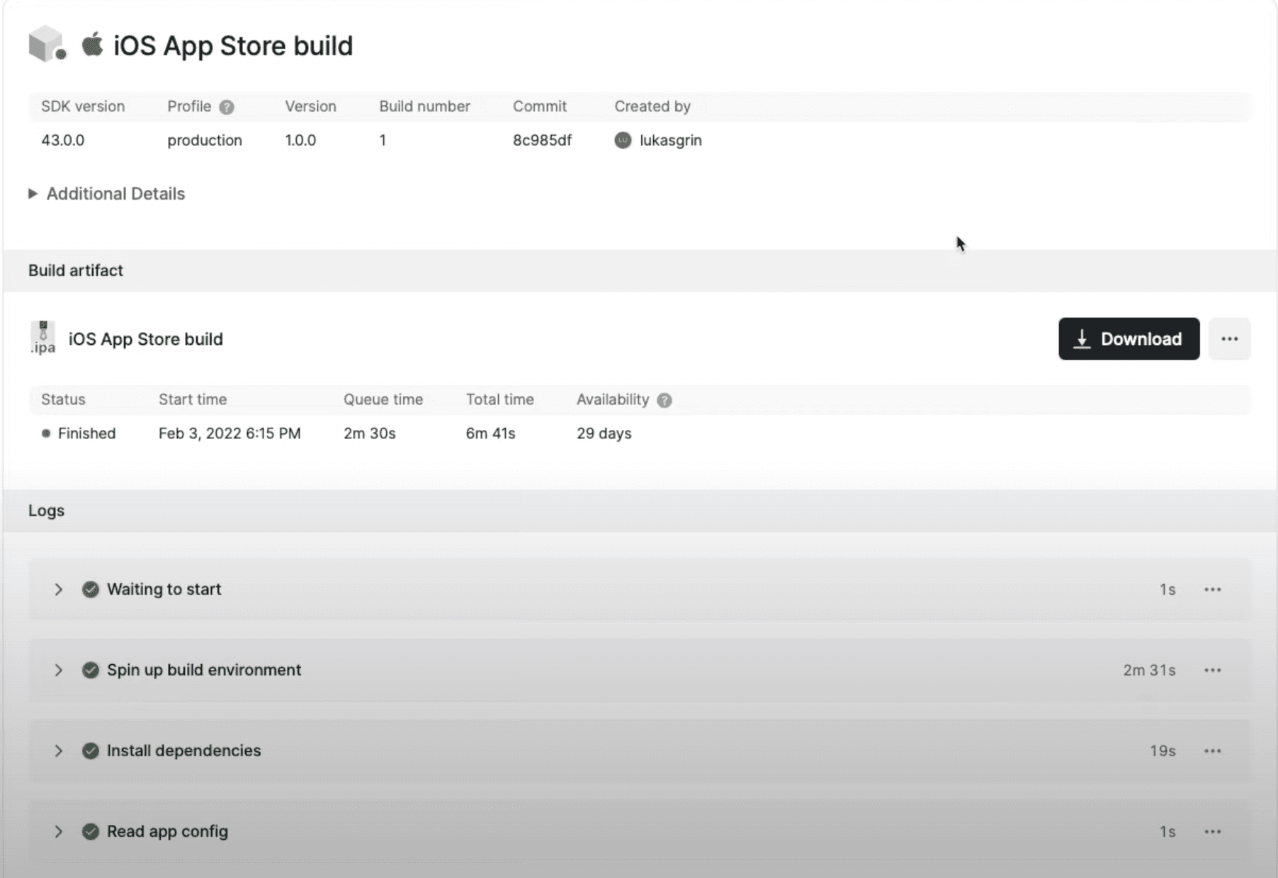1278x878 pixels.
Task: Click the .ipa file icon in Build artifact
Action: pyautogui.click(x=43, y=338)
